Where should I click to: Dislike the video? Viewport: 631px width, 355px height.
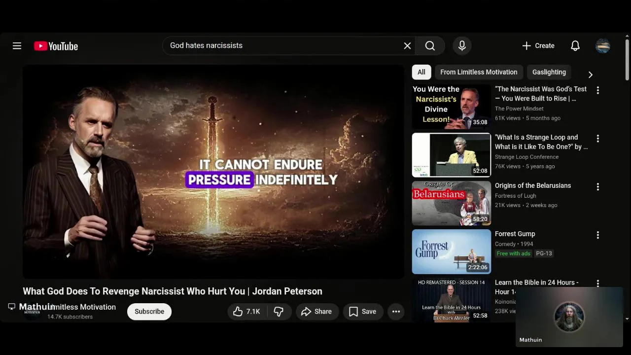point(279,312)
